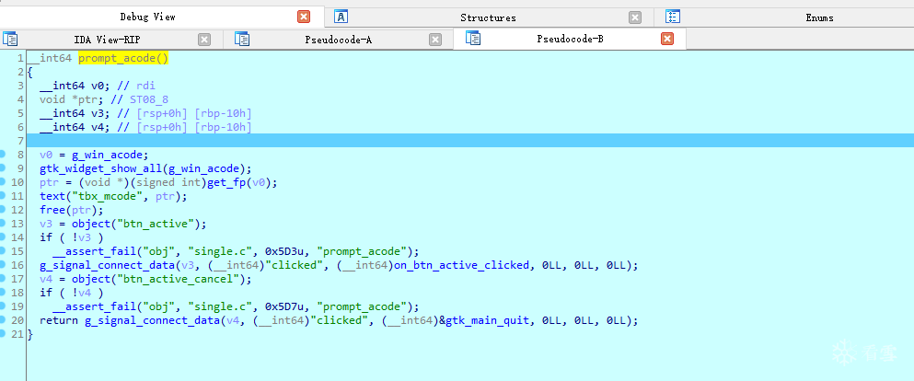Image resolution: width=914 pixels, height=381 pixels.
Task: Select the Pseudocode-B tab
Action: click(x=570, y=39)
